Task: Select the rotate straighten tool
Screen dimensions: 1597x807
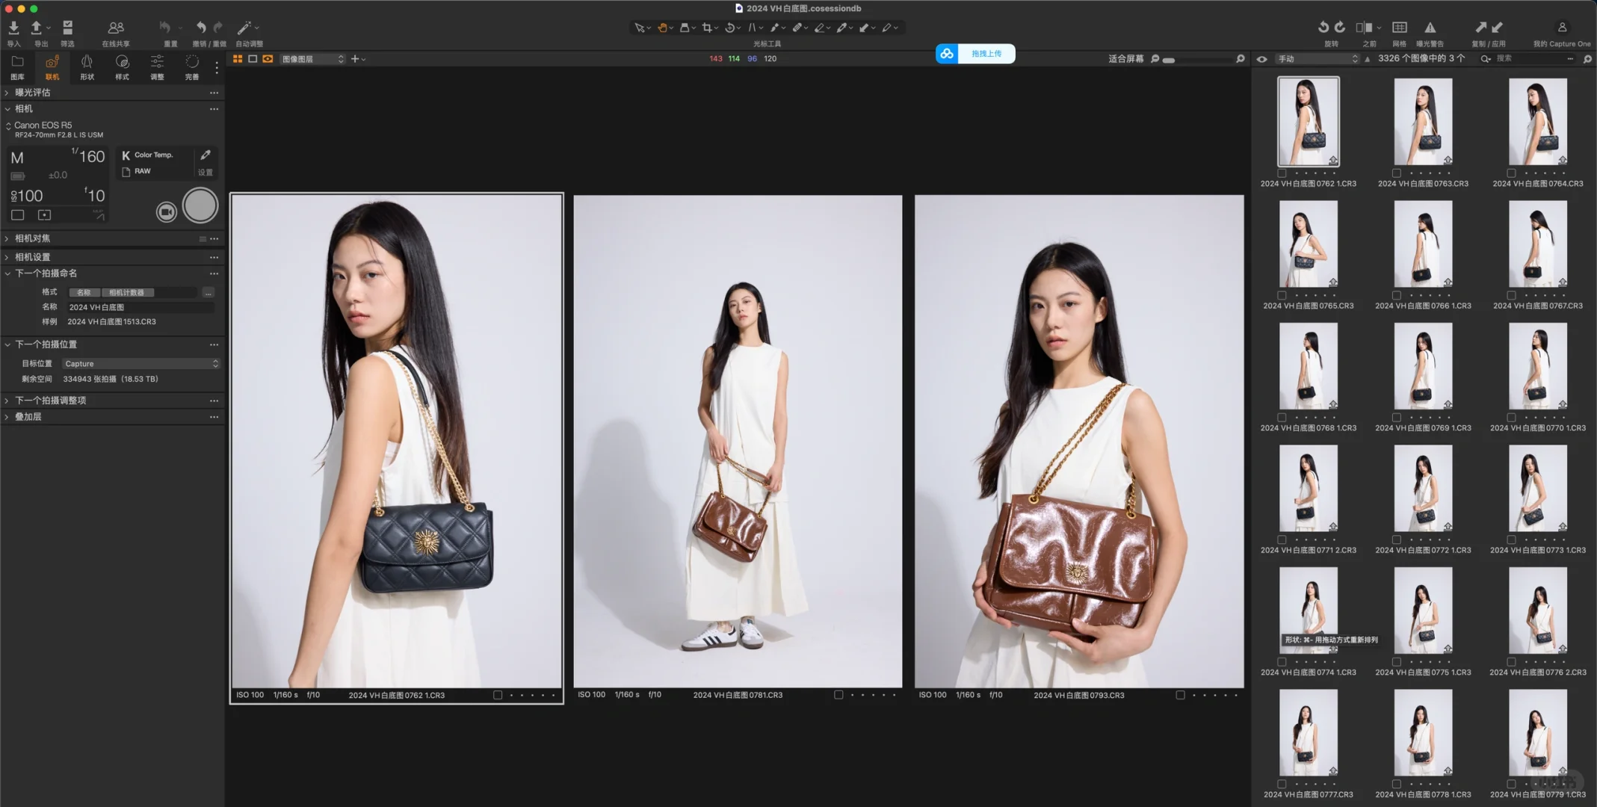Action: pyautogui.click(x=730, y=28)
